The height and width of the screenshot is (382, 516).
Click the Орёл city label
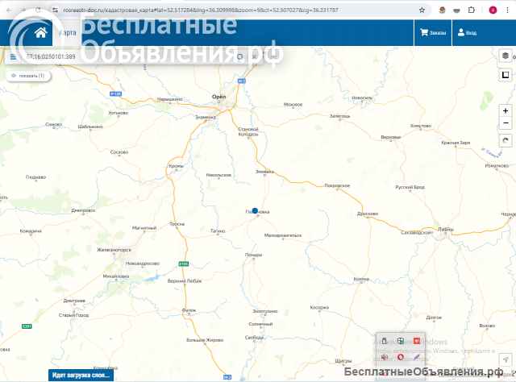click(218, 97)
